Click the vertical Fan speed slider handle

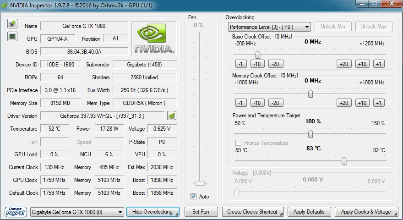tap(200, 183)
